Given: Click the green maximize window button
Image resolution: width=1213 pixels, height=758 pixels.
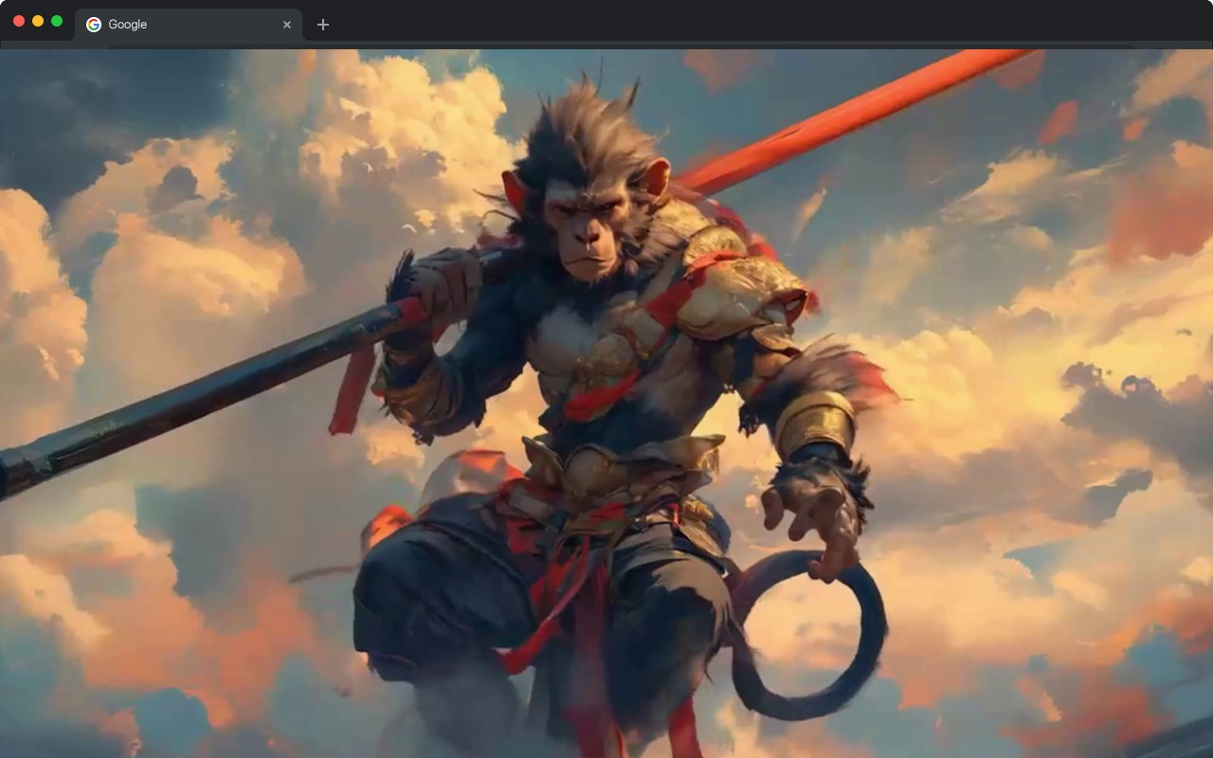Looking at the screenshot, I should [x=57, y=21].
